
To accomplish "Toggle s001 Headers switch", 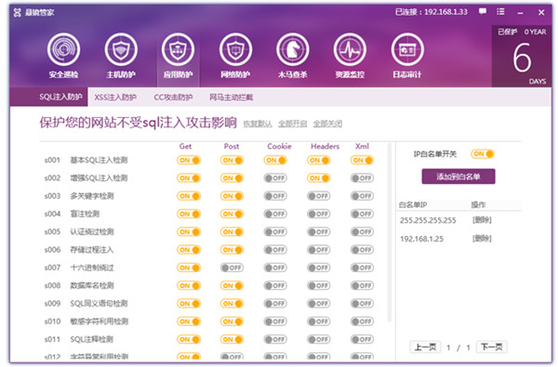I will click(318, 161).
